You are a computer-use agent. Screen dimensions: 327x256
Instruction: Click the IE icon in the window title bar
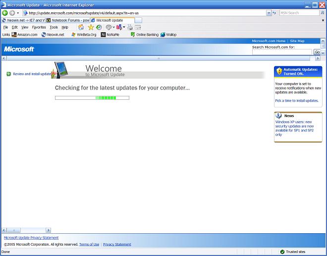4,5
